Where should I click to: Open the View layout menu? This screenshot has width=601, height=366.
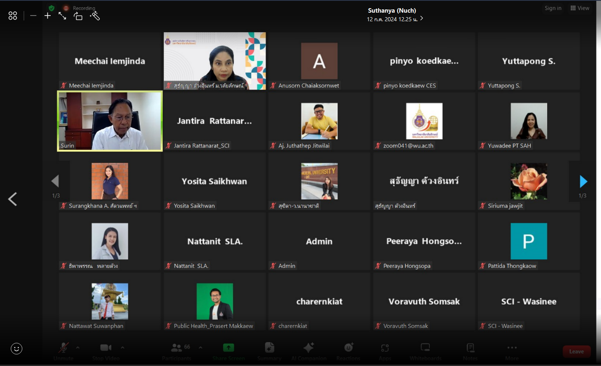[580, 8]
